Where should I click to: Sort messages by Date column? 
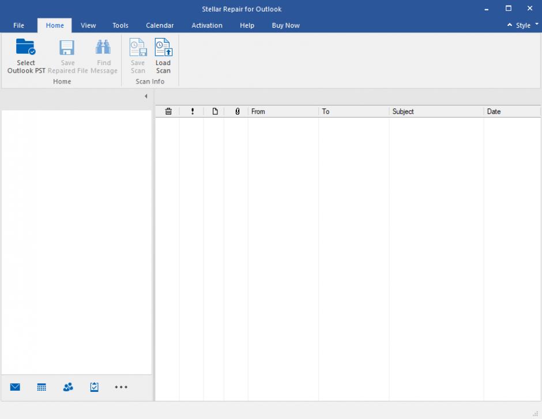click(512, 111)
